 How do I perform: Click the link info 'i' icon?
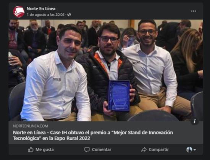195,121
